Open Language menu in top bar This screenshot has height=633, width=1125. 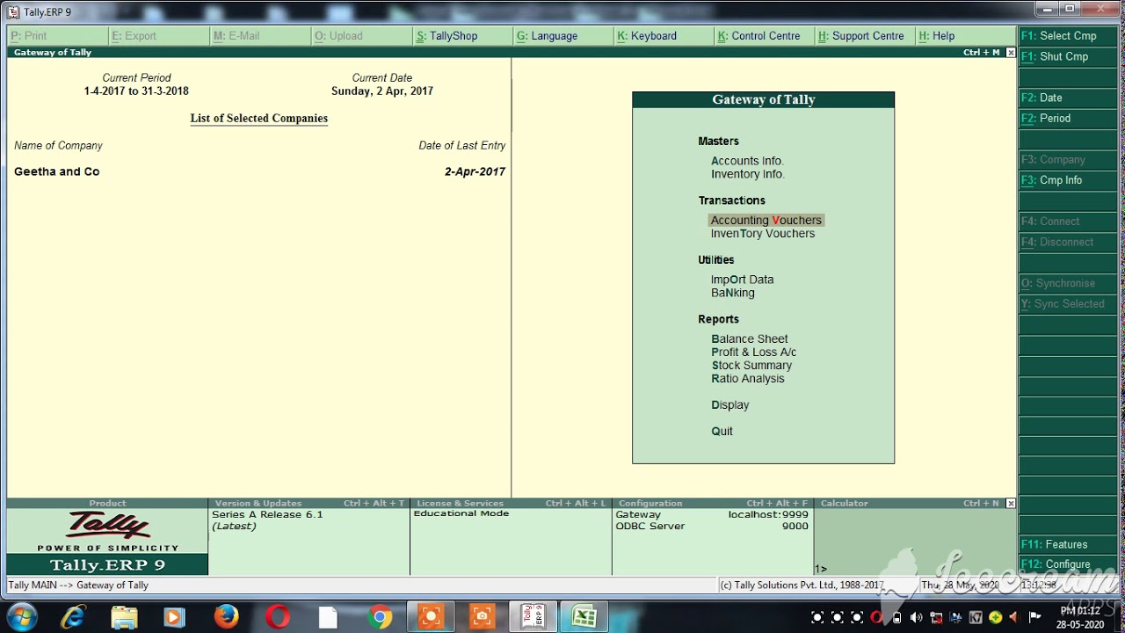[563, 36]
